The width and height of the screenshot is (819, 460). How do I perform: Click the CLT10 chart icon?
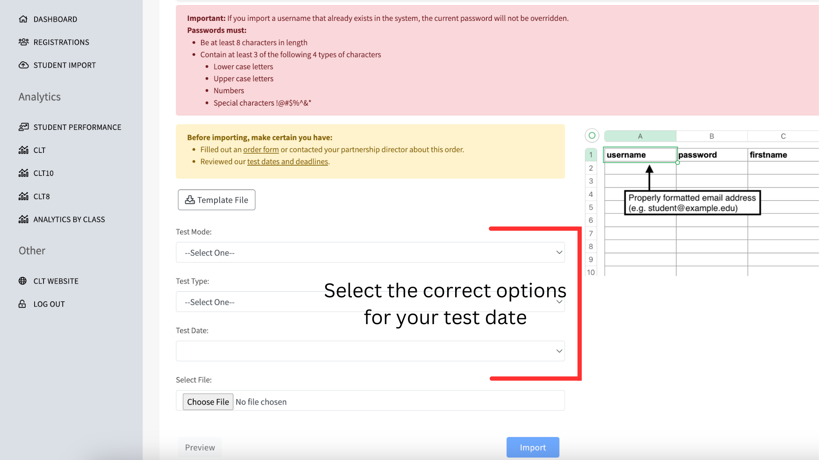(x=23, y=173)
